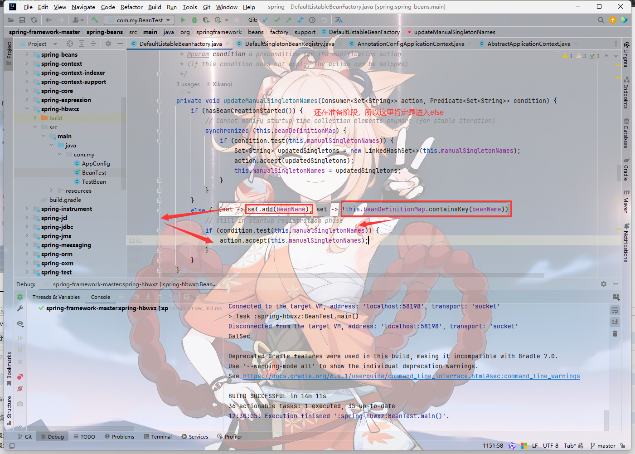The height and width of the screenshot is (454, 635).
Task: Open Project panel settings gear
Action: pos(108,44)
